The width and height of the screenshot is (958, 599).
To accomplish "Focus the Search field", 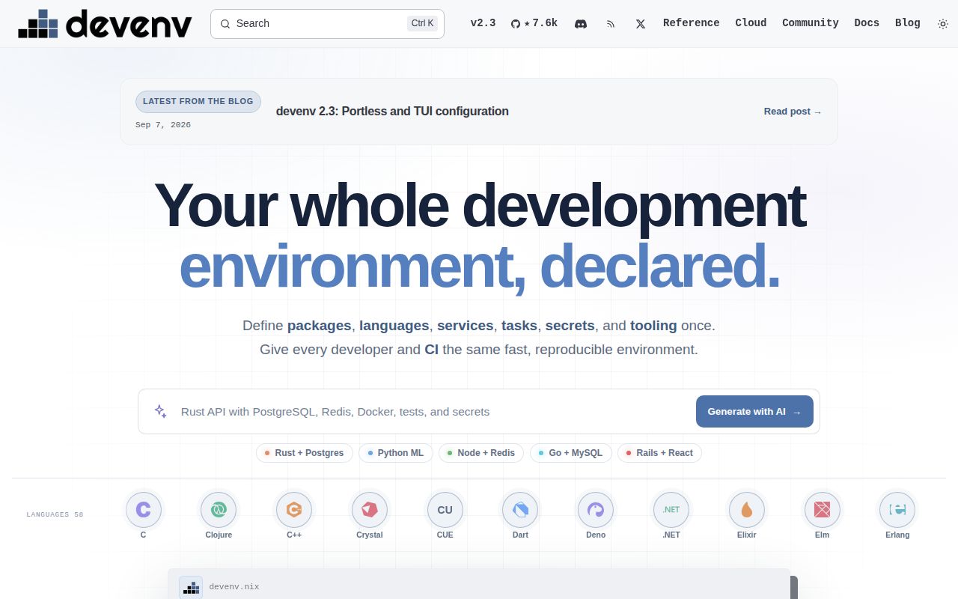I will [327, 24].
